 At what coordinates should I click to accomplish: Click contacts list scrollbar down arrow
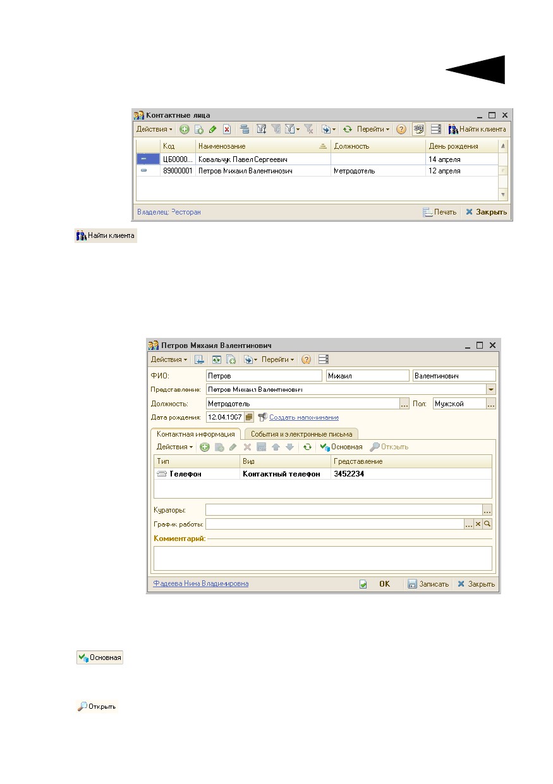[503, 195]
